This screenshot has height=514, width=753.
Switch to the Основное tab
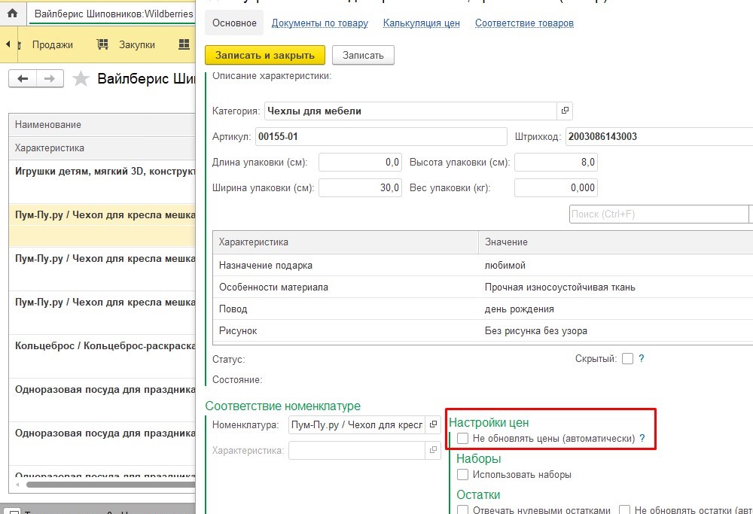pos(234,23)
